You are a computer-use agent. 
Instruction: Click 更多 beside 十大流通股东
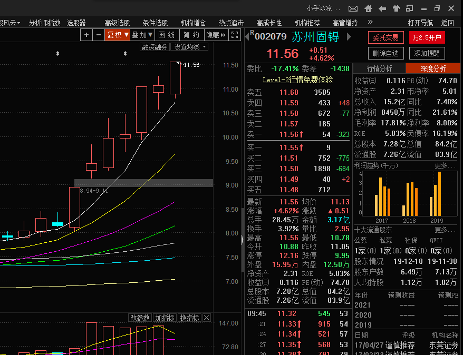click(x=445, y=230)
